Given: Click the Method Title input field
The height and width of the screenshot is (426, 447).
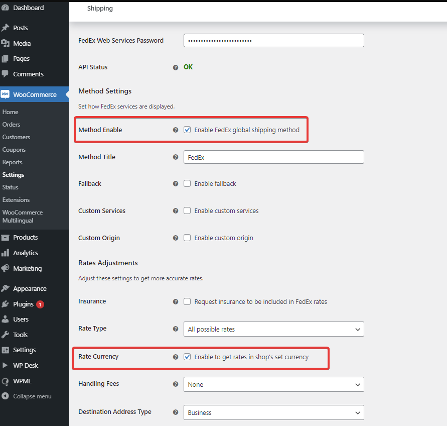Looking at the screenshot, I should coord(274,157).
